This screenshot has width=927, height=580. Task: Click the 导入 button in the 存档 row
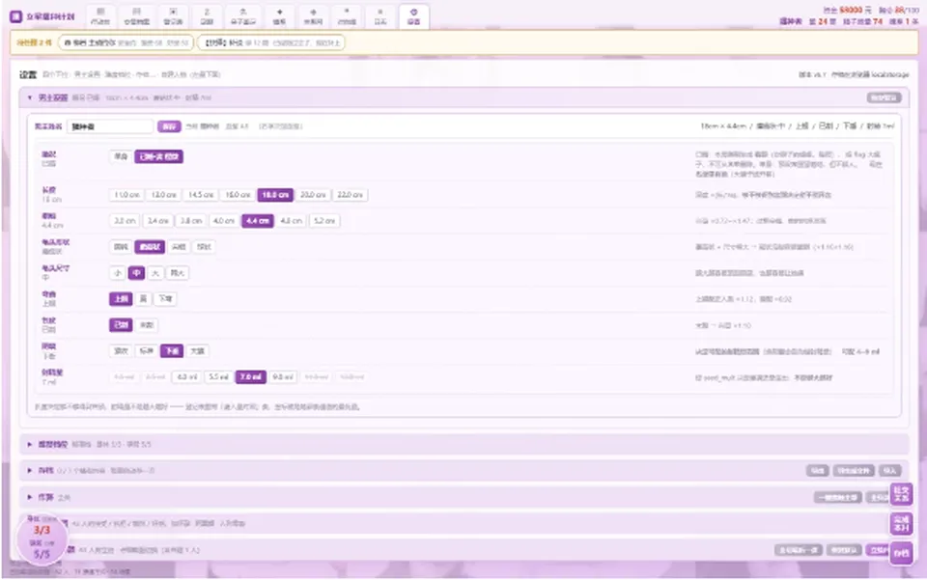889,471
